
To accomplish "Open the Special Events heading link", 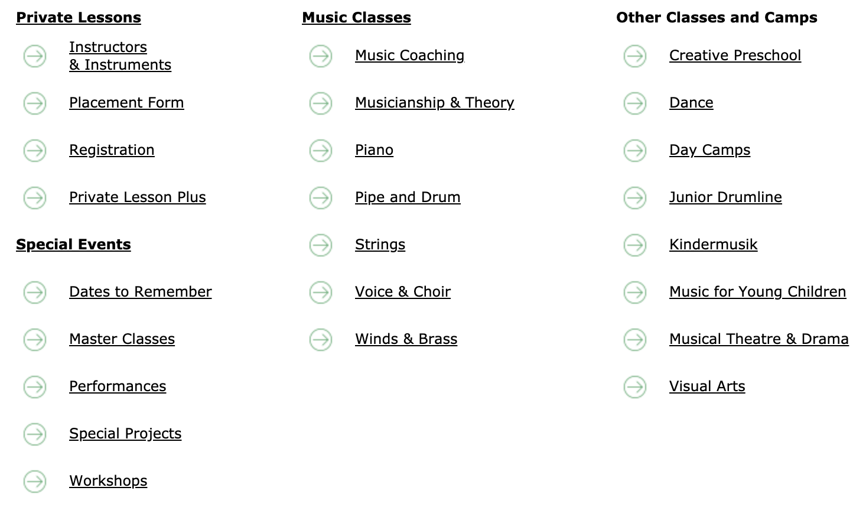I will click(73, 245).
